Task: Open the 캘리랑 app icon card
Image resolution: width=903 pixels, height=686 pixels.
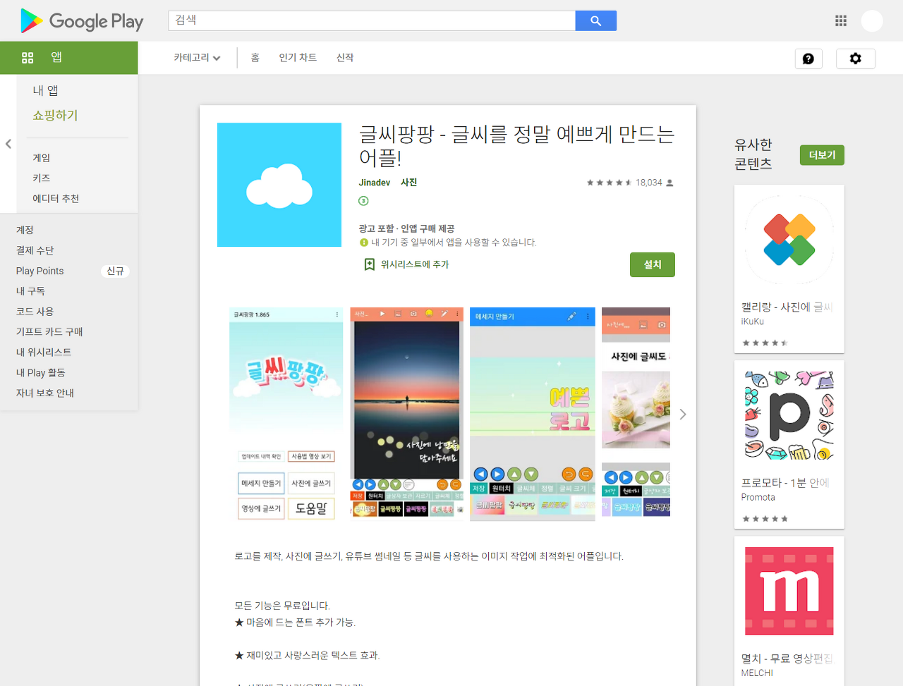Action: (789, 240)
